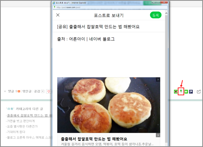Image resolution: width=203 pixels, height=147 pixels.
Task: Open post 기대하게 된다
Action: 16,132
